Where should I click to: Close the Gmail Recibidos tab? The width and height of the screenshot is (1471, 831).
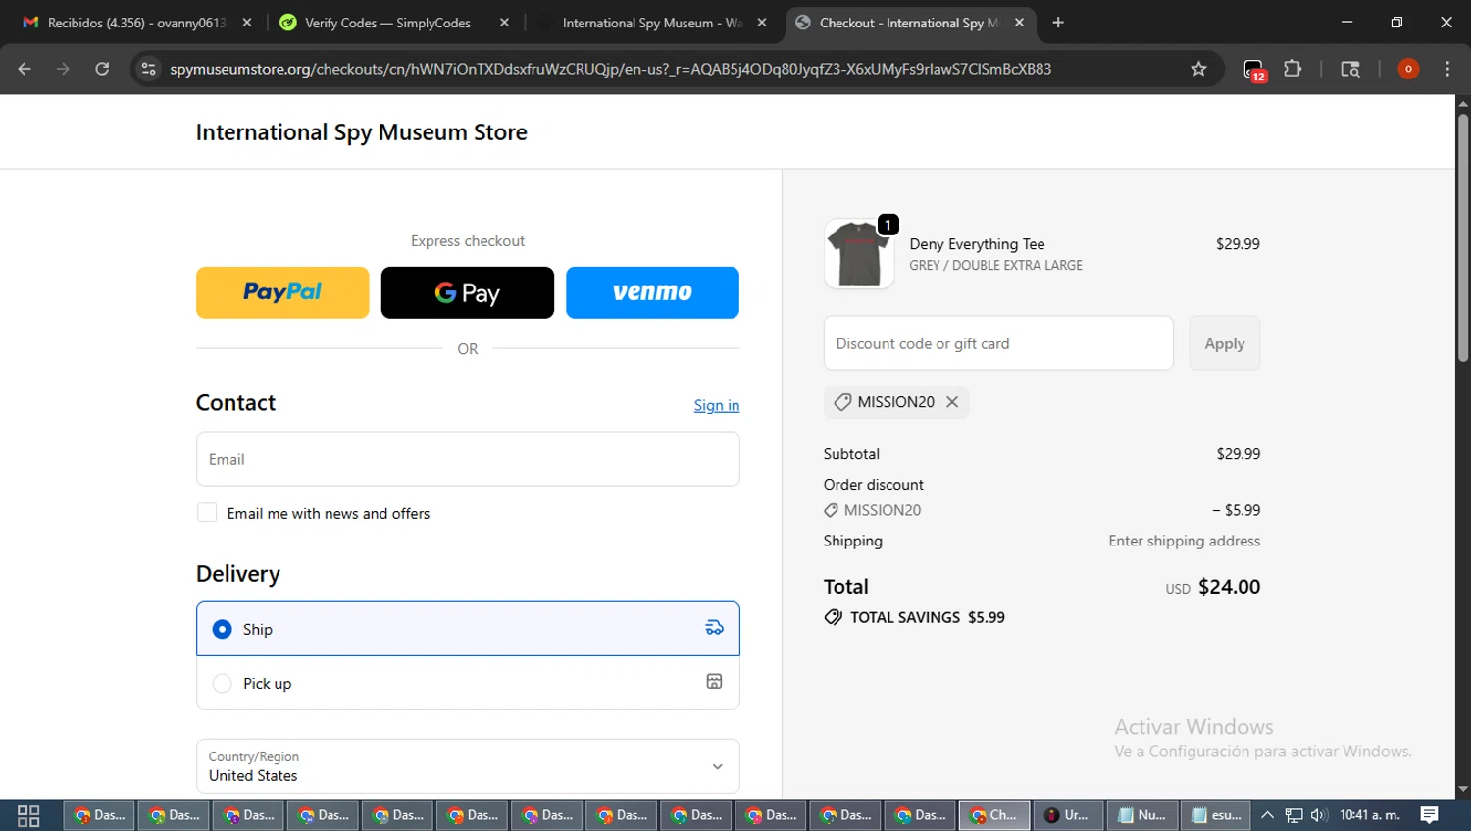point(247,23)
